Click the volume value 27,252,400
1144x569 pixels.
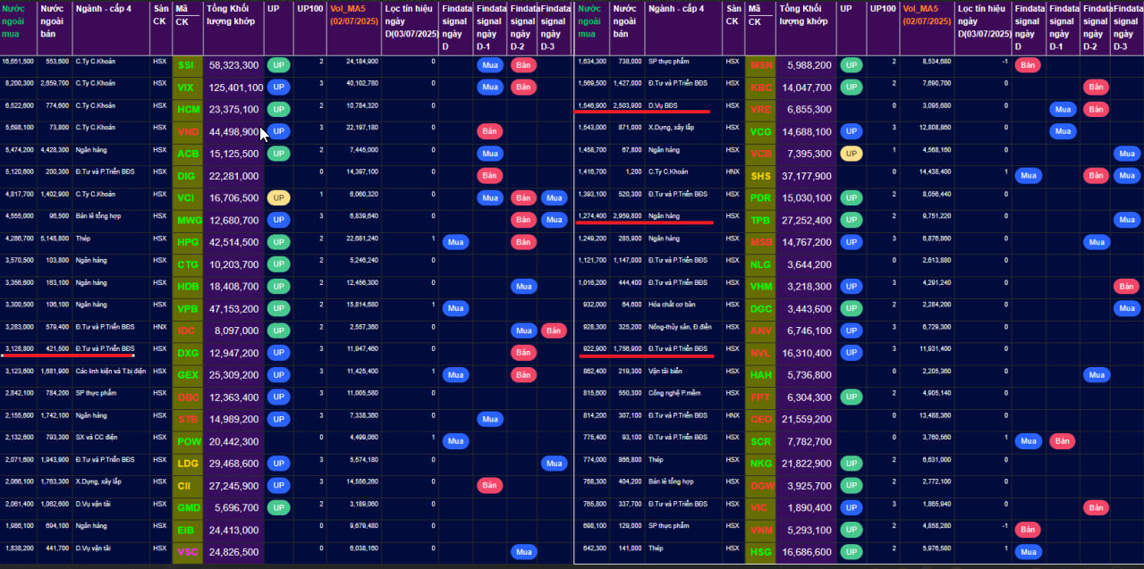click(x=806, y=220)
